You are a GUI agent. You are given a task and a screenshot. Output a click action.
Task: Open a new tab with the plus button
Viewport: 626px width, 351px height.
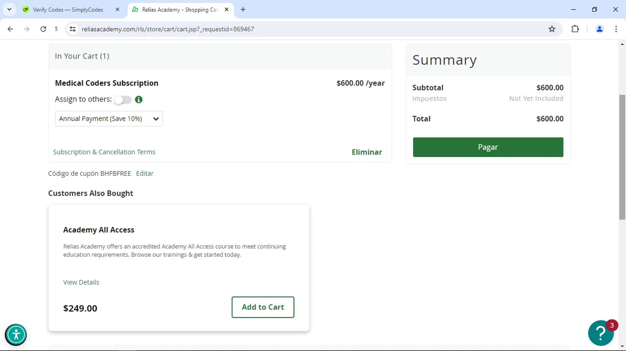[243, 9]
